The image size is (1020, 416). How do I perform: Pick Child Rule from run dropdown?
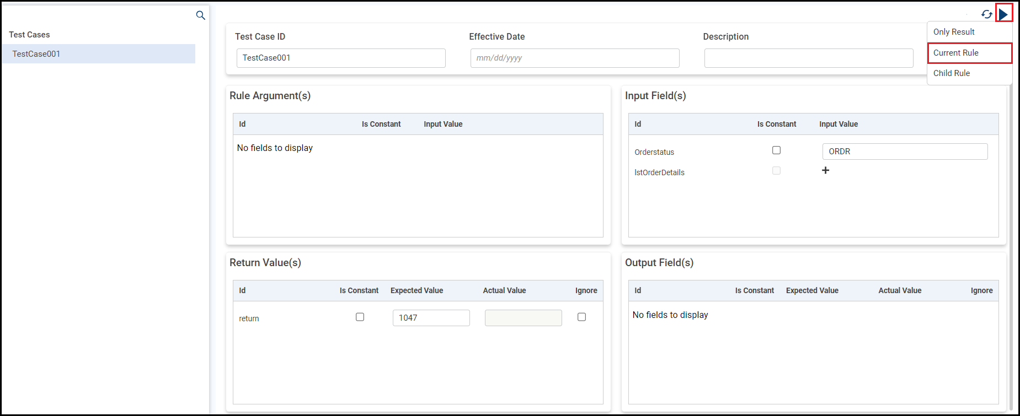(x=952, y=73)
